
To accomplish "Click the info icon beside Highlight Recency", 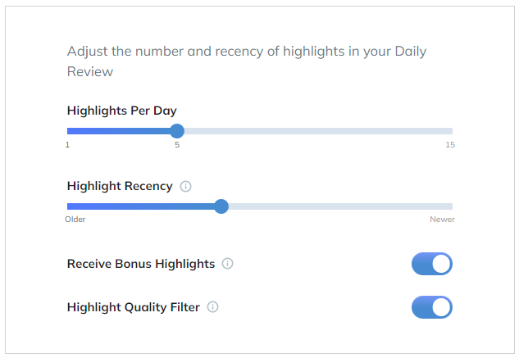I will coord(186,186).
